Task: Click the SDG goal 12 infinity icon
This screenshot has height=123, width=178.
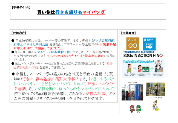Action: [x=133, y=44]
